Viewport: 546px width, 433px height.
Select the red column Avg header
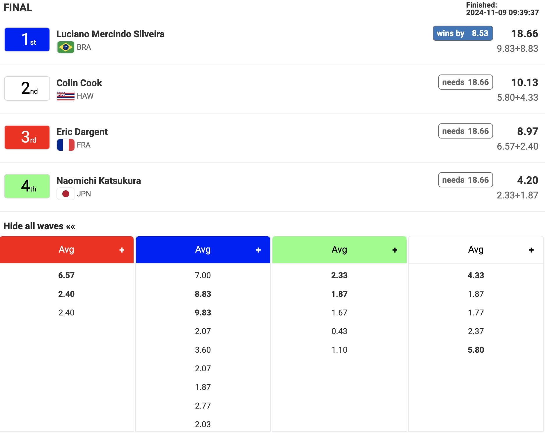point(66,250)
